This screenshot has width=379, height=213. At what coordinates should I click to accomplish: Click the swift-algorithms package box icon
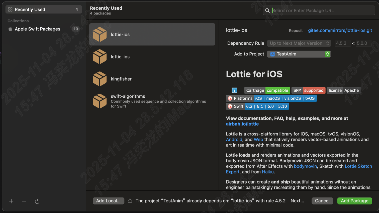click(100, 101)
